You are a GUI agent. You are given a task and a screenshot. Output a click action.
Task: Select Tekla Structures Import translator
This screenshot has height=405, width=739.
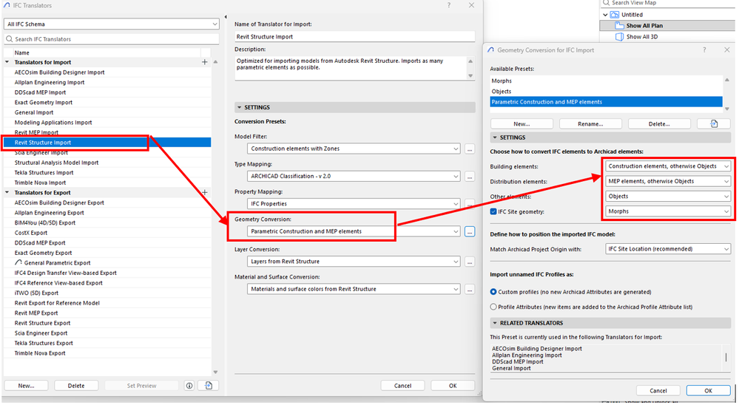pos(107,173)
